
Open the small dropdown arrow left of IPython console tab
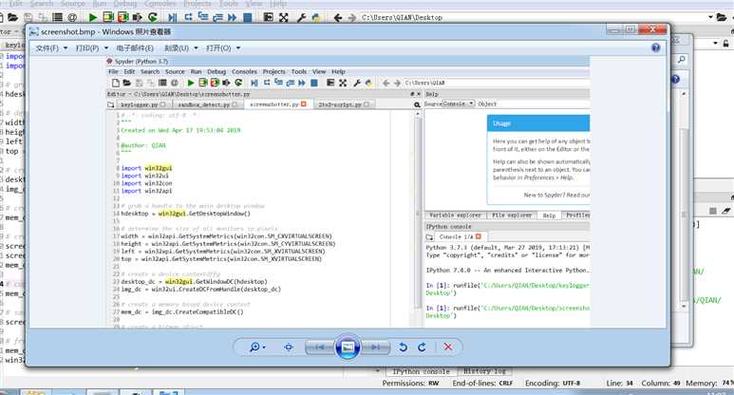pyautogui.click(x=377, y=370)
